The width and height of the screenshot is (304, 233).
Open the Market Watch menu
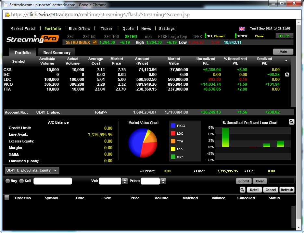pyautogui.click(x=23, y=29)
